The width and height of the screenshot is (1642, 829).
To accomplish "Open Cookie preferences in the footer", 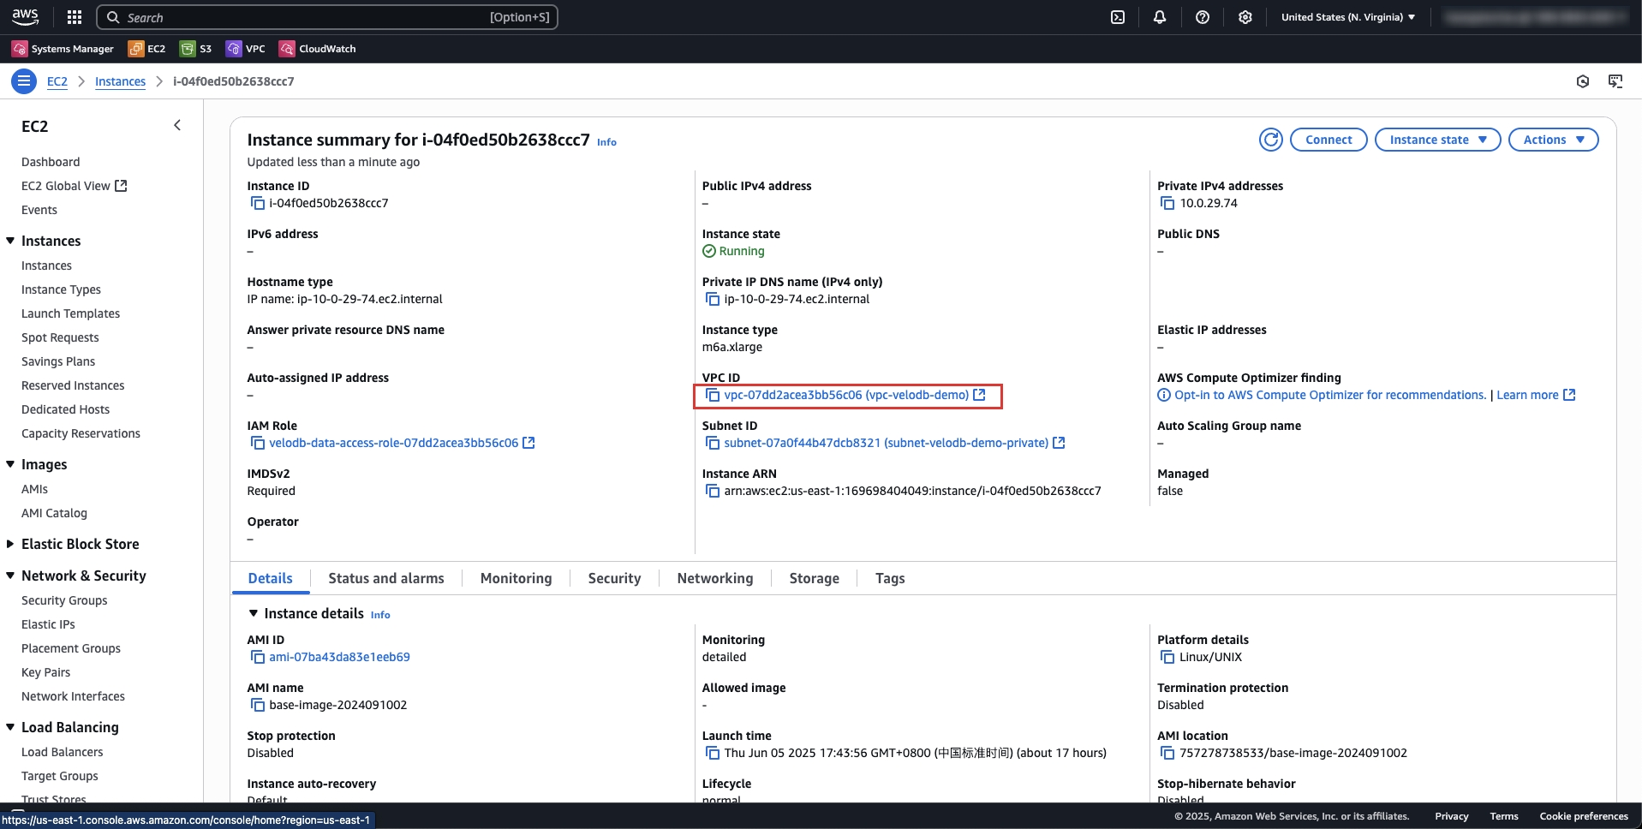I will [x=1584, y=816].
